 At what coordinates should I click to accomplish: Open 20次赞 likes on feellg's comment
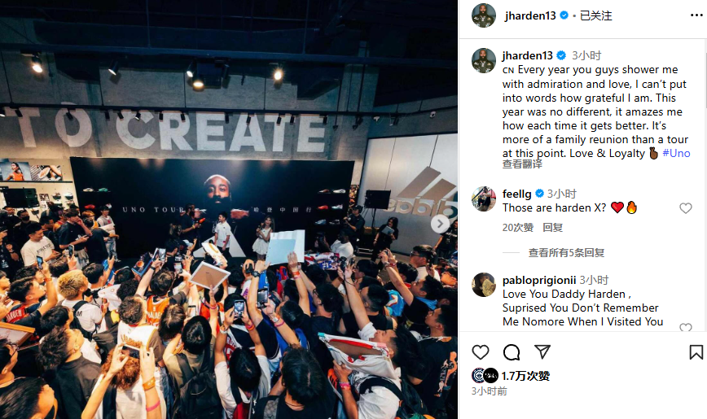[518, 228]
